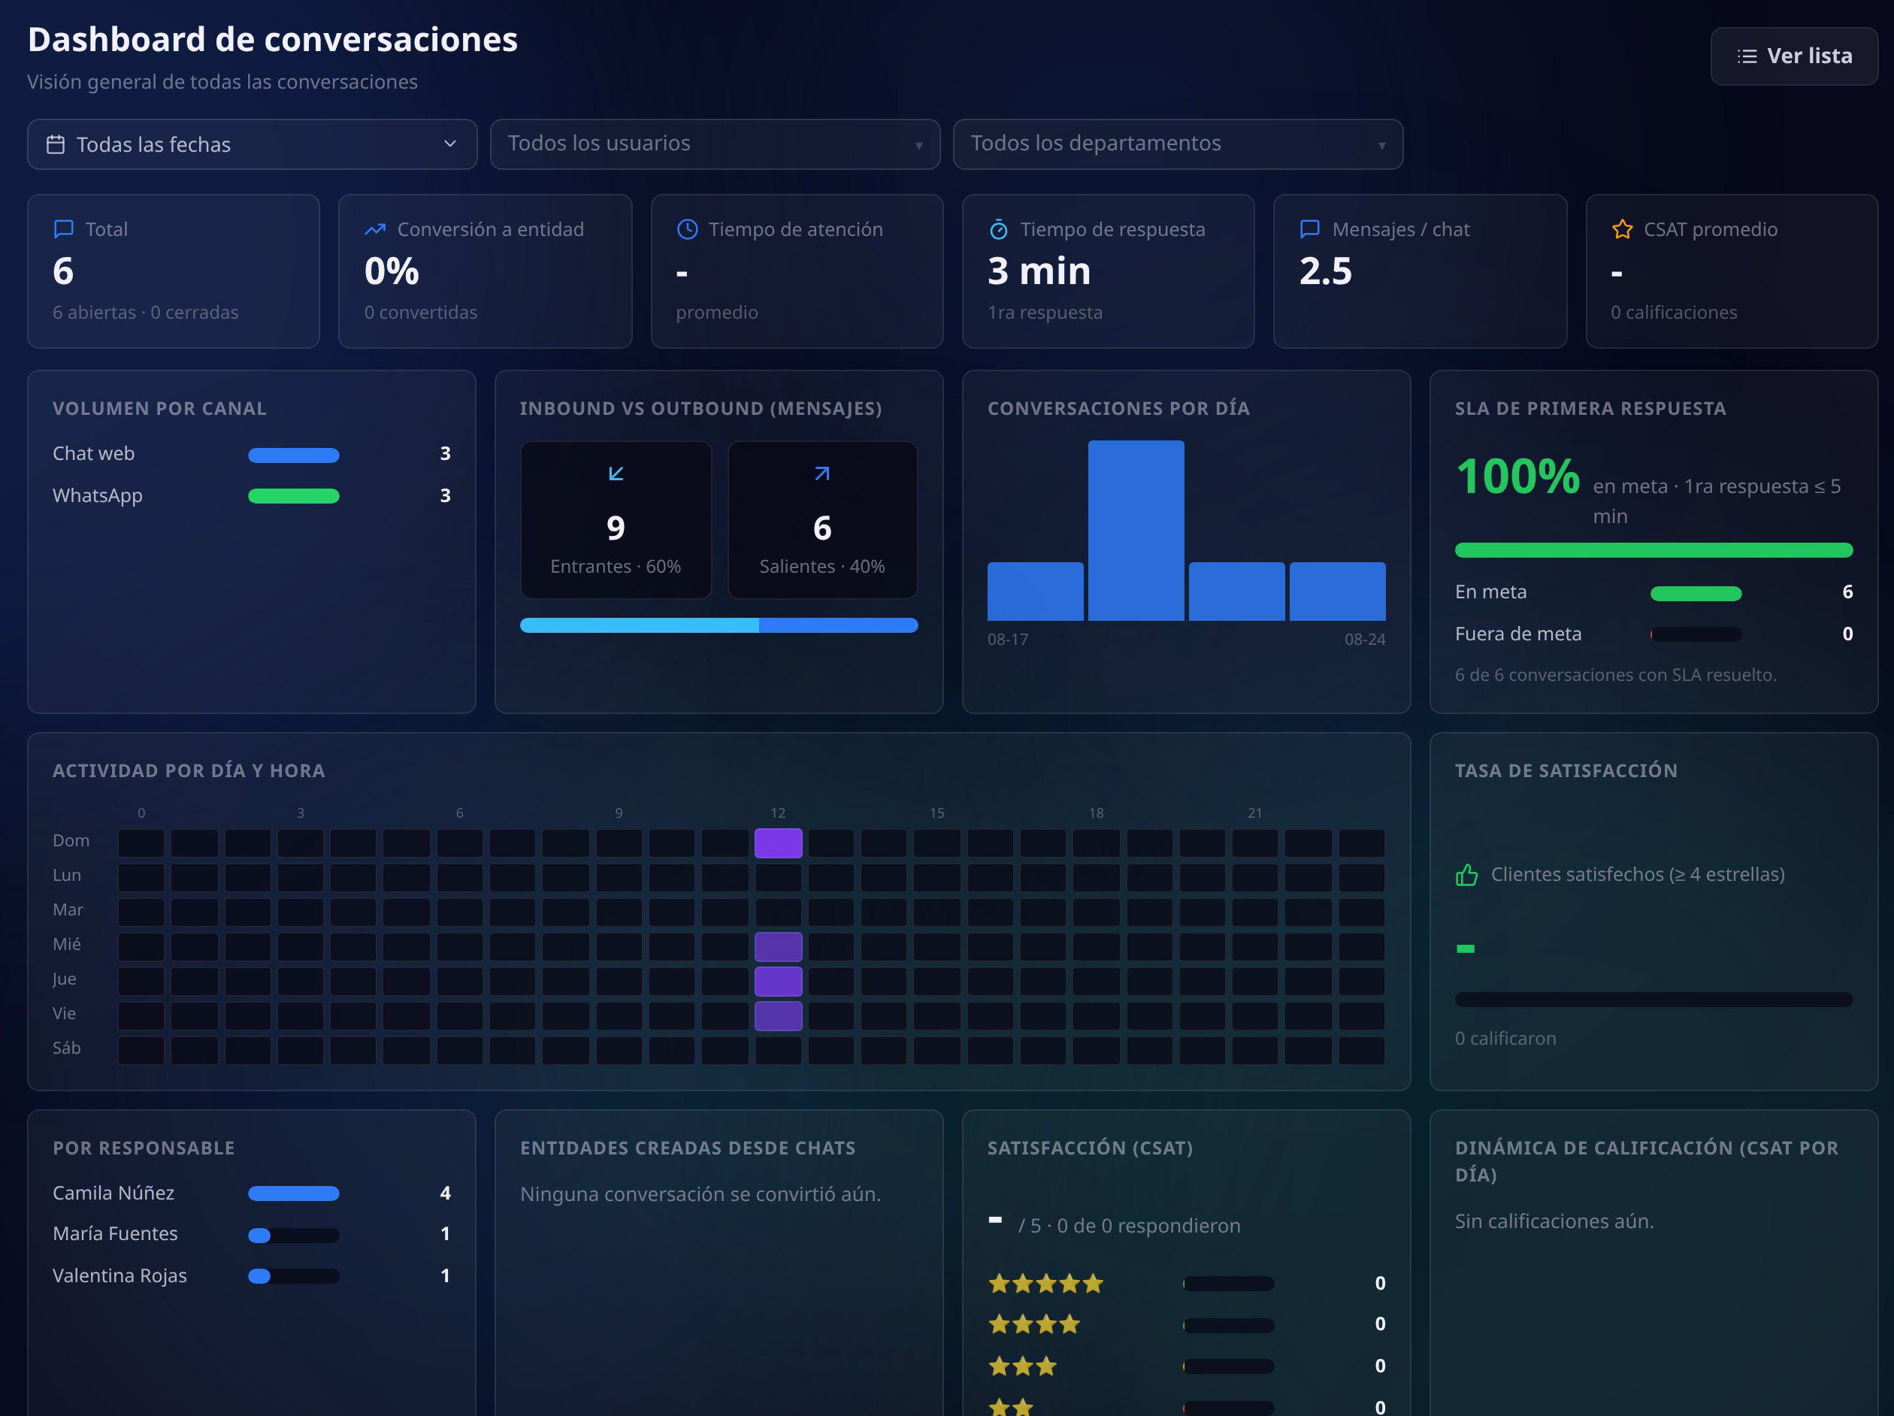Viewport: 1894px width, 1416px height.
Task: Click the Chat web blue volume bar
Action: click(x=294, y=455)
